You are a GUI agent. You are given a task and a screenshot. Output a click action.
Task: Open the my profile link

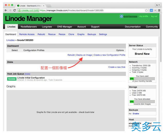pyautogui.click(x=144, y=16)
